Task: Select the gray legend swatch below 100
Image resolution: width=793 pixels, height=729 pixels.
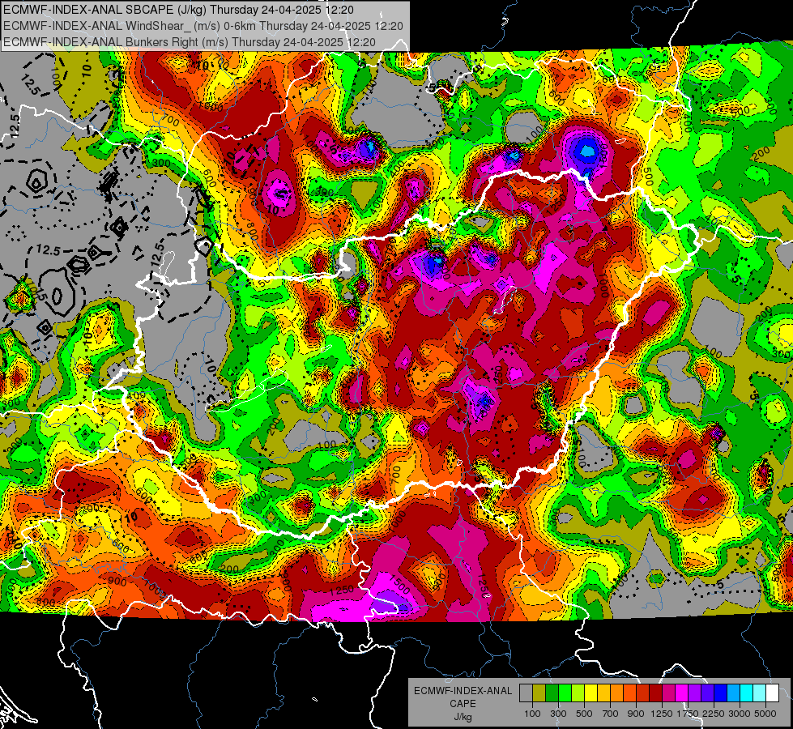Action: (x=526, y=693)
